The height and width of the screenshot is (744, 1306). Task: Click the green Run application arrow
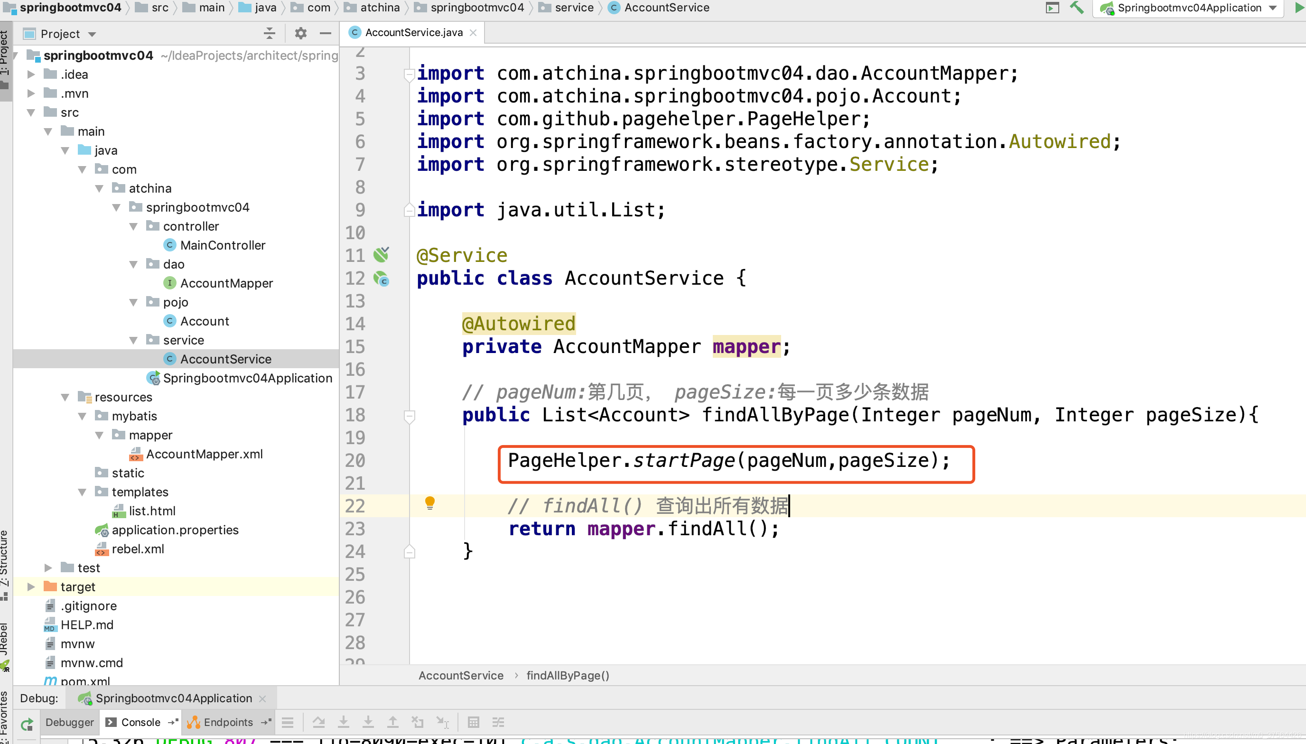1299,8
